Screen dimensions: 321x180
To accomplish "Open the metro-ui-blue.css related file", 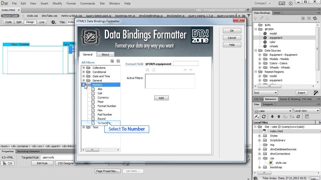I will pyautogui.click(x=71, y=16).
